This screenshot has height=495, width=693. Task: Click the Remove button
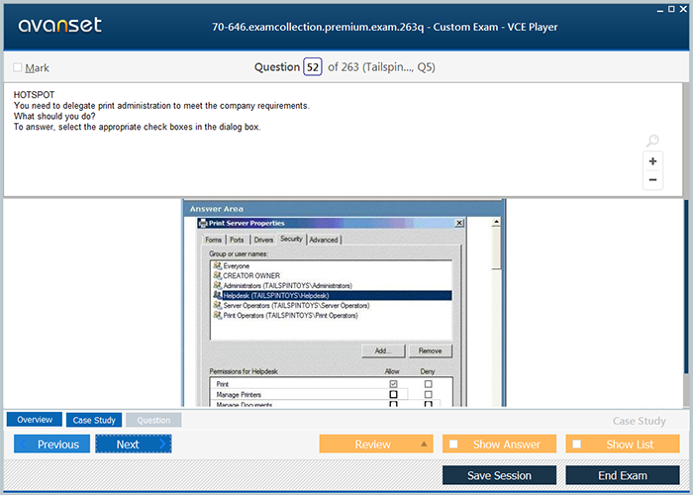pos(430,350)
